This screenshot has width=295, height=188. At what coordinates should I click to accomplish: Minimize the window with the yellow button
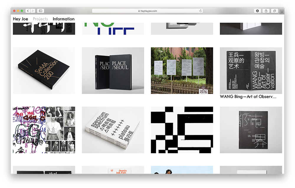[18, 11]
